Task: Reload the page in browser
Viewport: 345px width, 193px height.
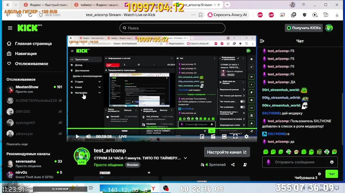Action: click(x=30, y=15)
